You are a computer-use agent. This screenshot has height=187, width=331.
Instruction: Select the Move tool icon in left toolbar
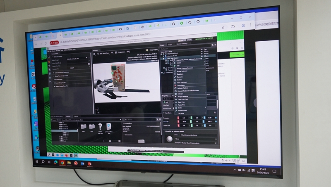(x=49, y=65)
